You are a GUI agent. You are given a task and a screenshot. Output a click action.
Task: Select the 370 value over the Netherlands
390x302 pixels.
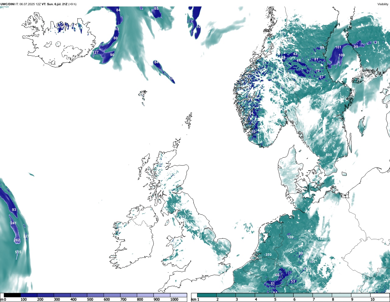click(268, 255)
